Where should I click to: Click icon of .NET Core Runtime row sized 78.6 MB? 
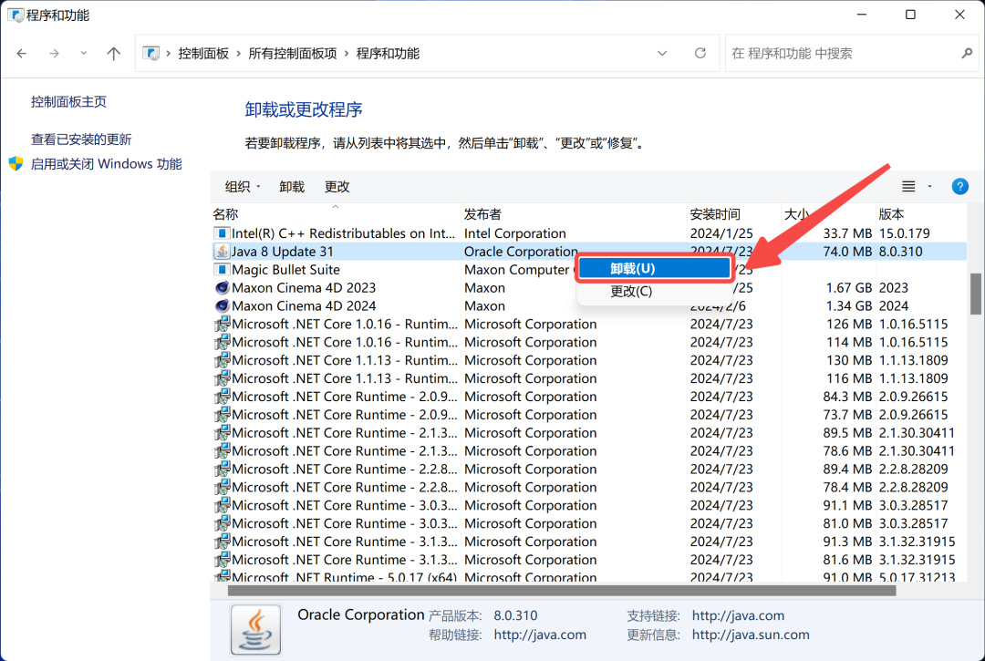(222, 452)
